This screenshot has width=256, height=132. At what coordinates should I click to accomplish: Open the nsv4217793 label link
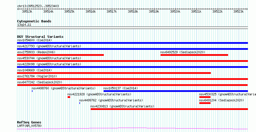tap(49, 46)
